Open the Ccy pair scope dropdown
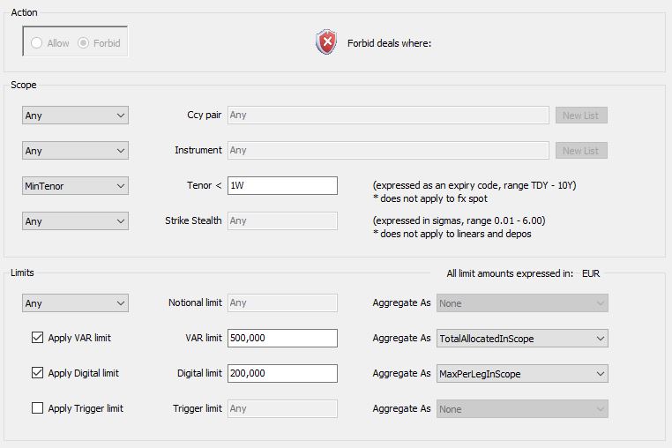Viewport: 672px width, 448px height. click(x=76, y=116)
